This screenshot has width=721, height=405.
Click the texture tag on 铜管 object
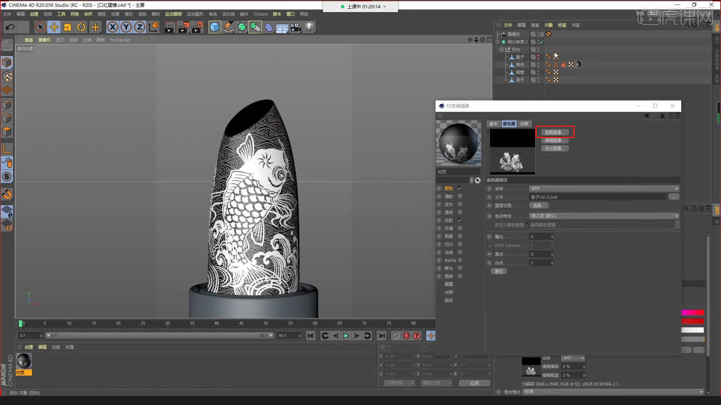(556, 72)
